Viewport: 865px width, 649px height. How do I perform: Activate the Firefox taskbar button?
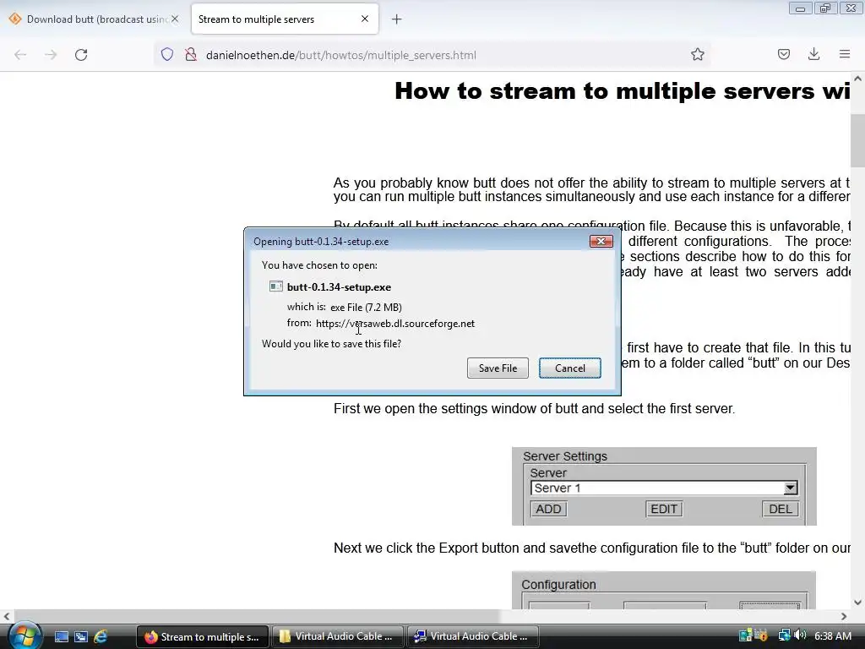[203, 636]
